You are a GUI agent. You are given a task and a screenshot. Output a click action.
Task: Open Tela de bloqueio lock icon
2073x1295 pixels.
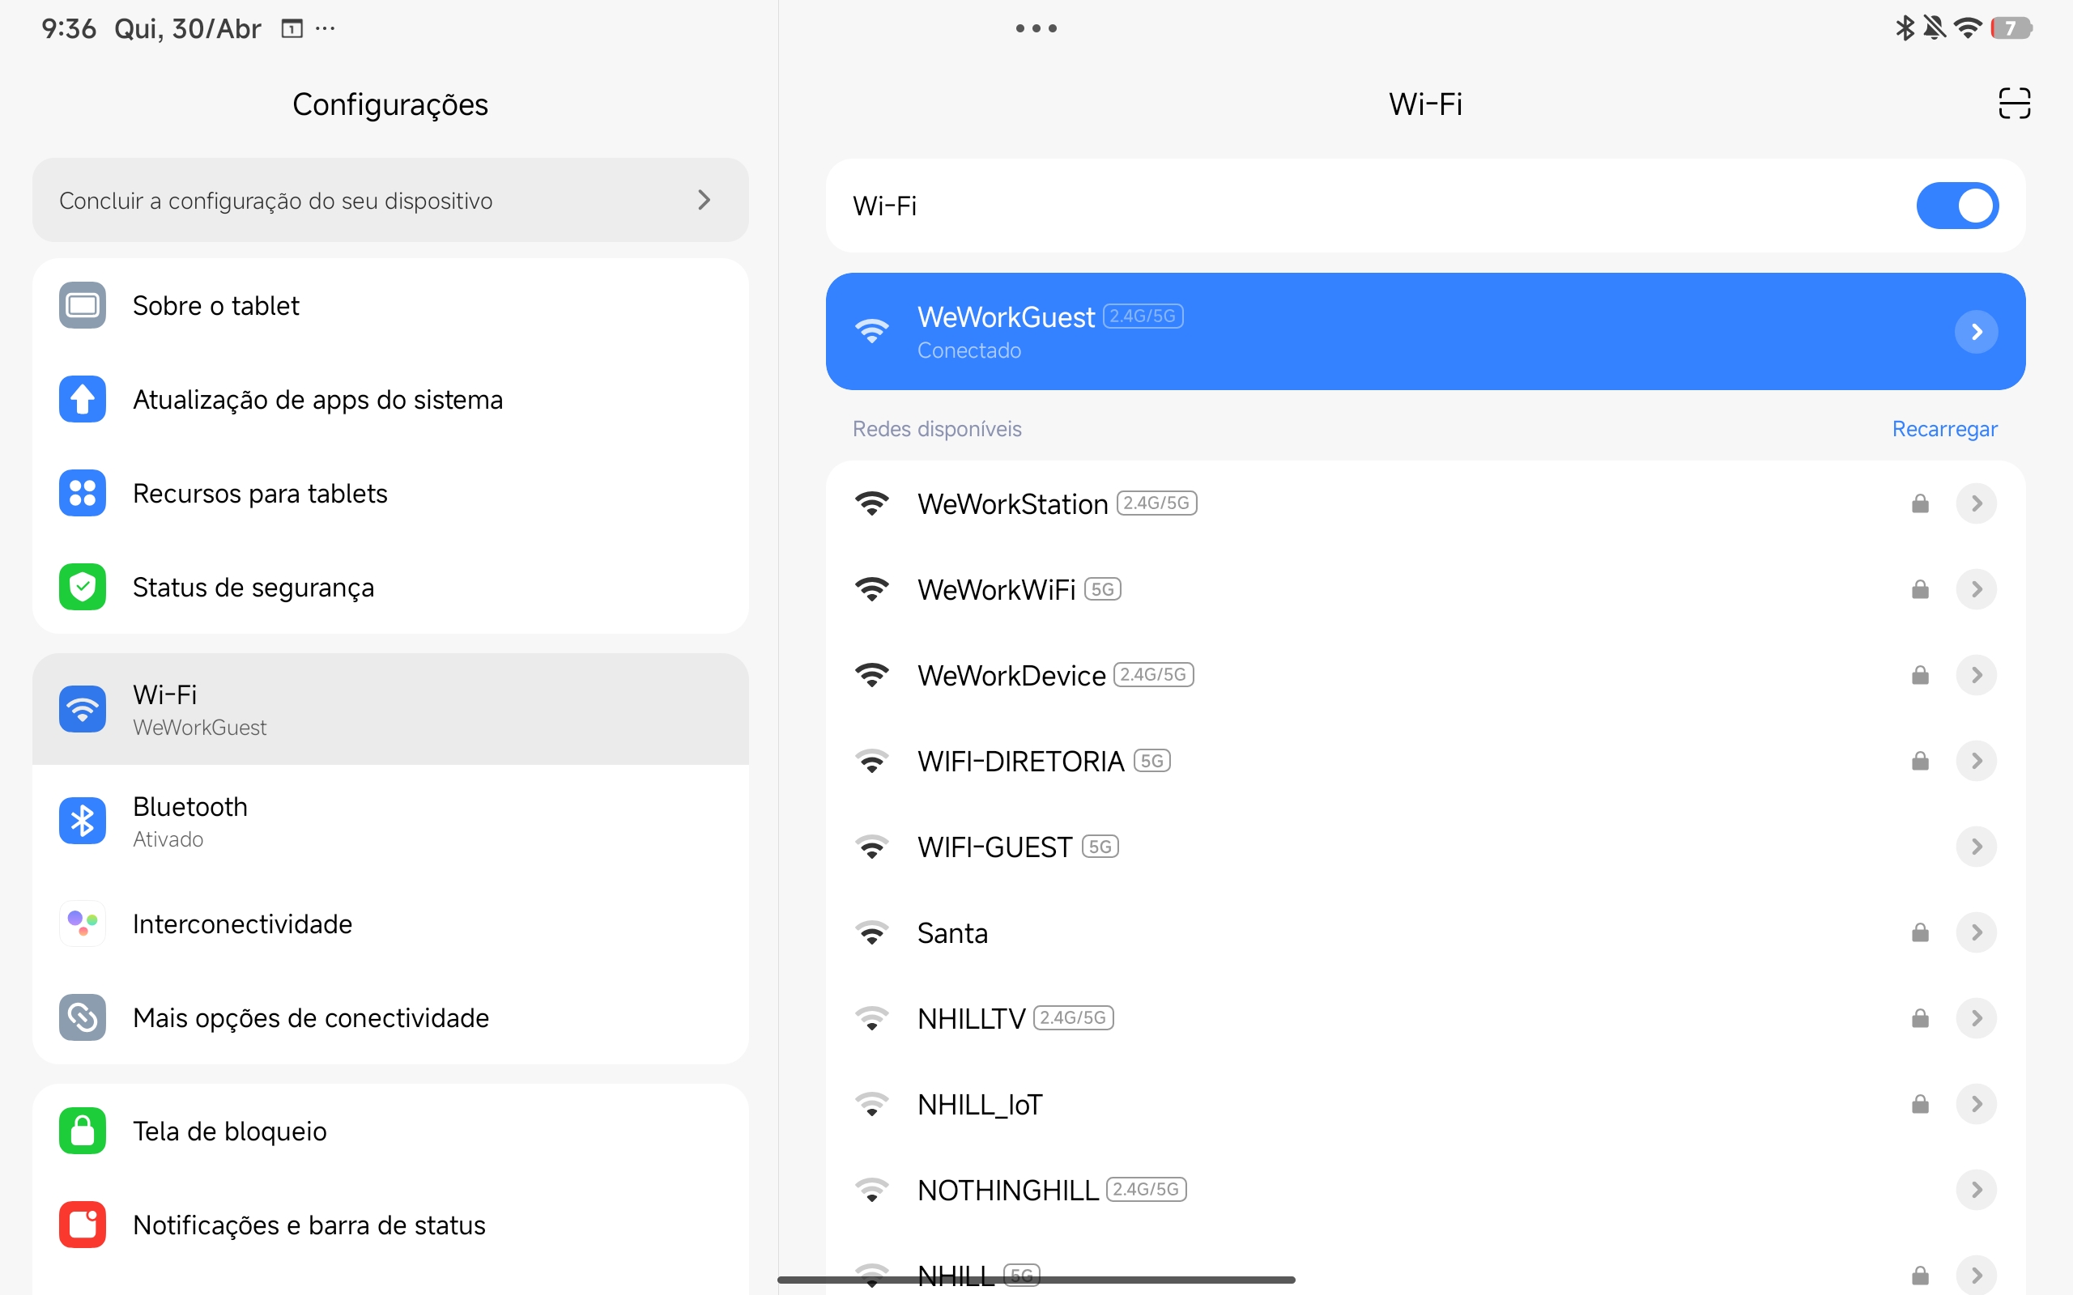point(83,1131)
